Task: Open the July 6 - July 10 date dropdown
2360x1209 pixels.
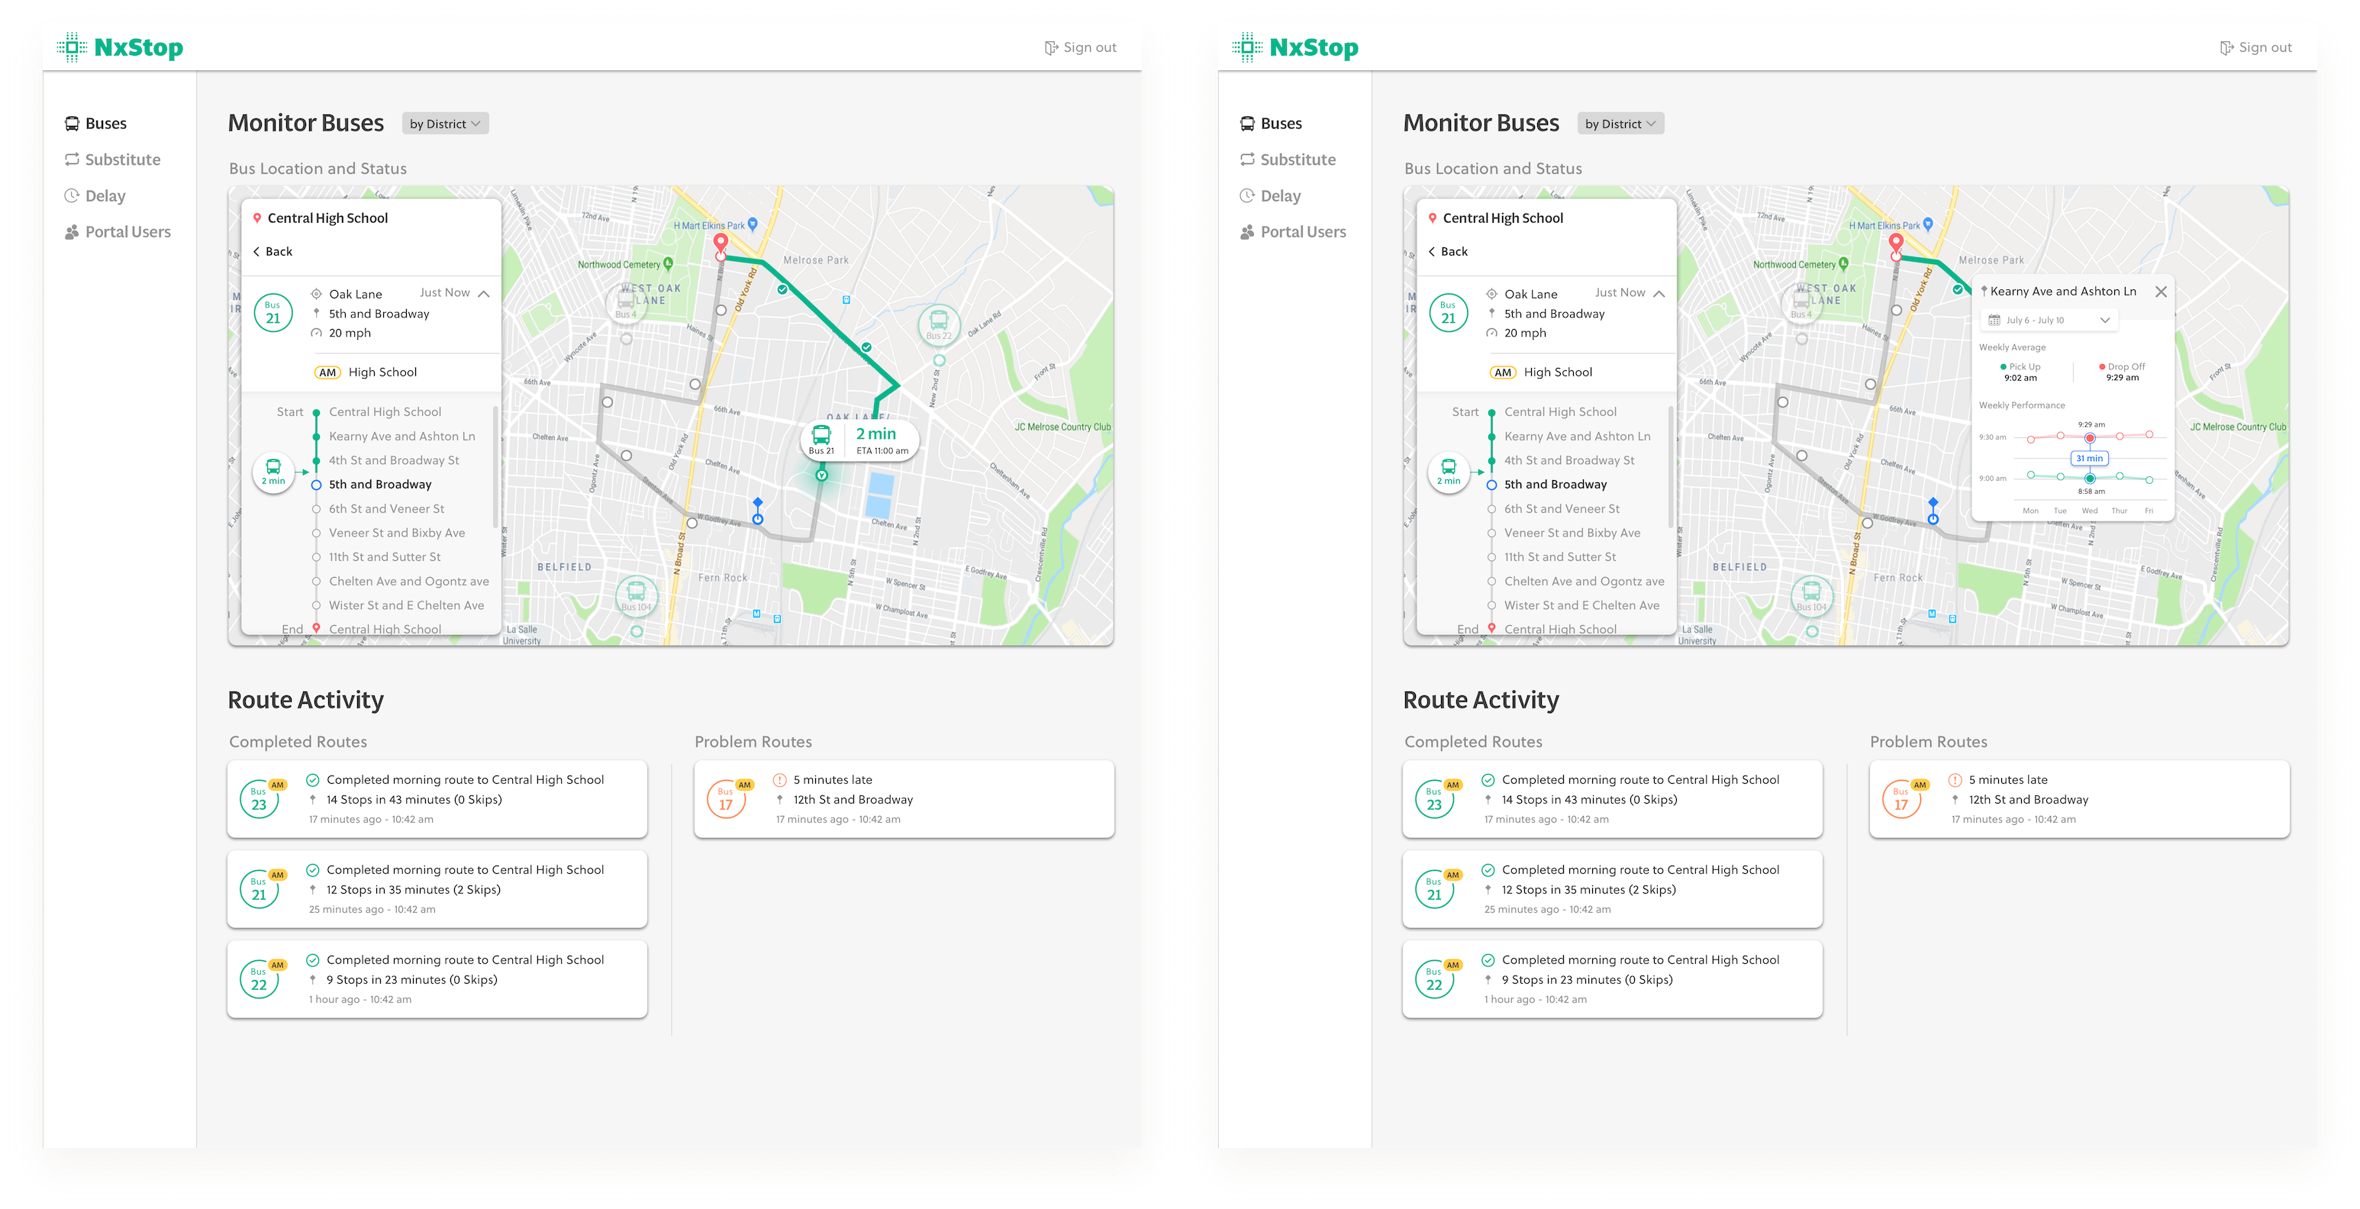Action: (2049, 321)
